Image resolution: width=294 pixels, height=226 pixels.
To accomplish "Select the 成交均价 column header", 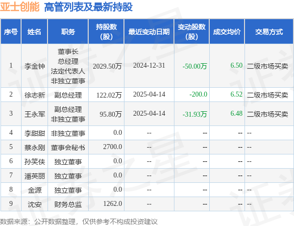I will pyautogui.click(x=227, y=32).
